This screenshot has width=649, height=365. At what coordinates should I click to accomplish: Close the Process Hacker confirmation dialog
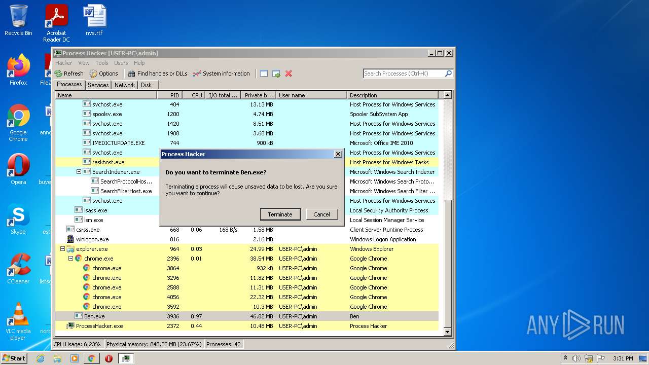pos(338,154)
